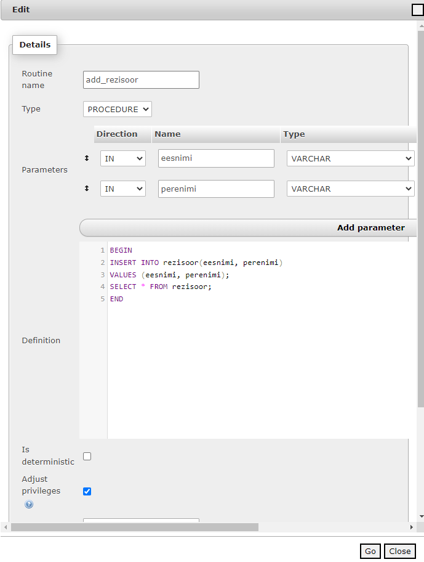Open the routine Type PROCEDURE dropdown
The image size is (424, 562).
click(118, 109)
